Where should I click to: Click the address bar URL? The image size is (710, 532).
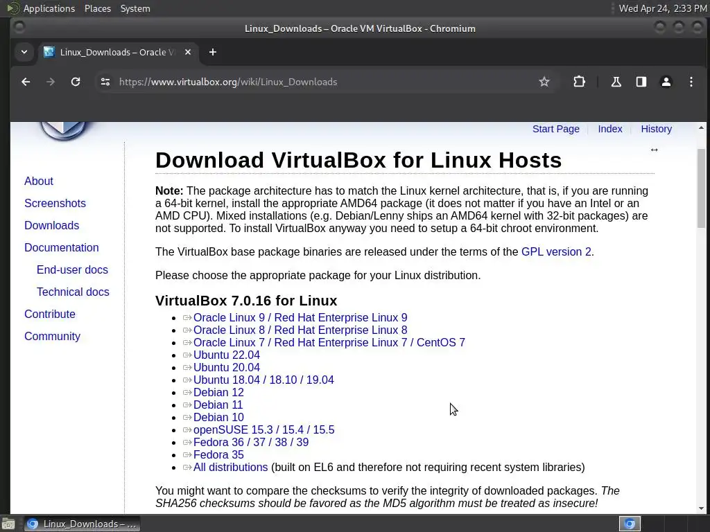[x=228, y=82]
